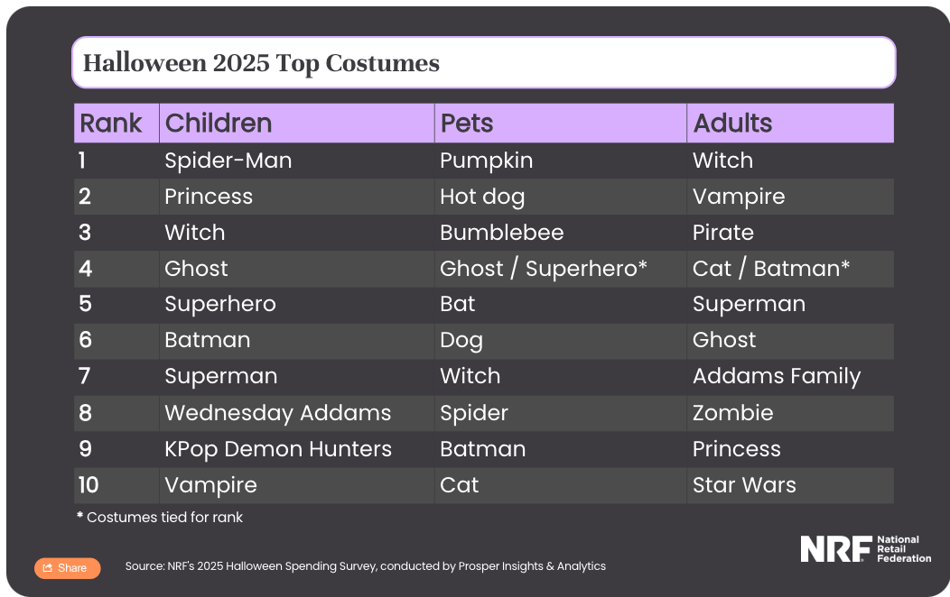Click the source citation text
The image size is (950, 597).
[x=365, y=566]
